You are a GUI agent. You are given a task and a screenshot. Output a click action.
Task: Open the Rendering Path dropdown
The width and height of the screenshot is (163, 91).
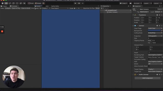[x=155, y=55]
